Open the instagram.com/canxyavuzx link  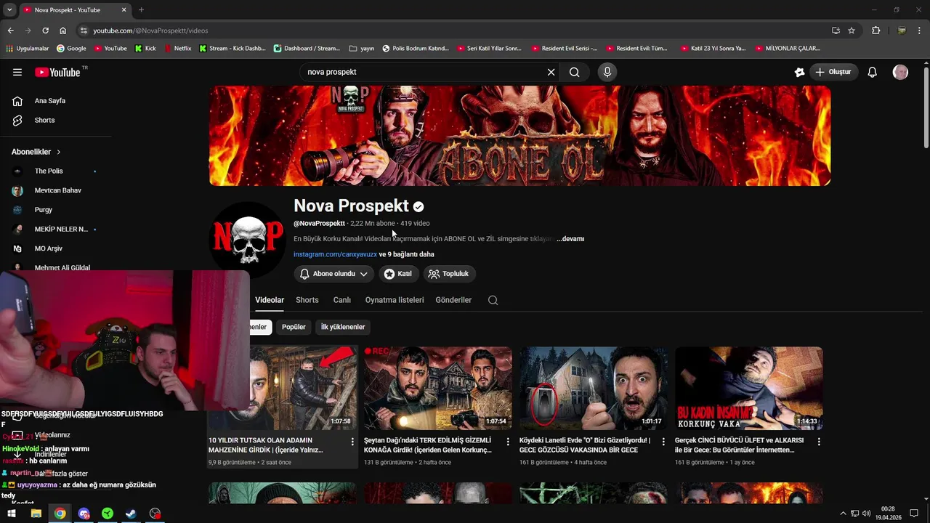click(335, 254)
